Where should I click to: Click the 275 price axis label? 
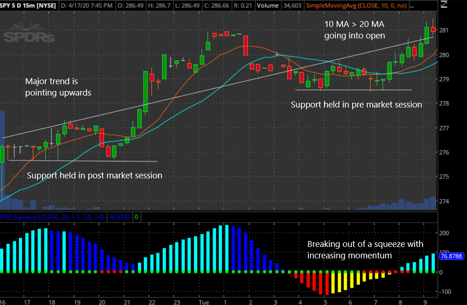click(444, 177)
